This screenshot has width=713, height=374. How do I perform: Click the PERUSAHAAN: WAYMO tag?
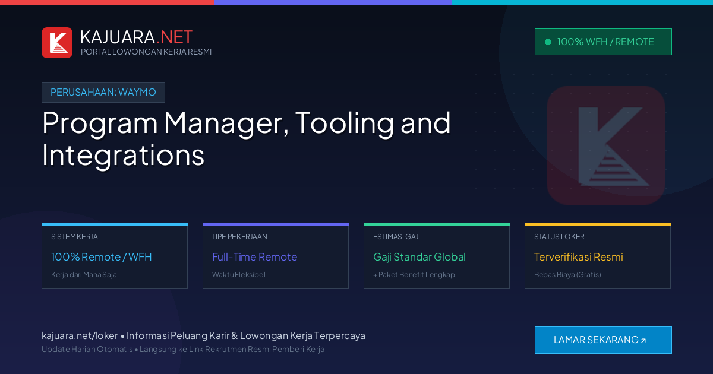pyautogui.click(x=103, y=92)
